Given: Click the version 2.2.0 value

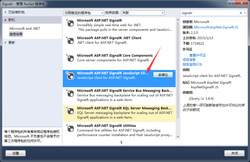Looking at the screenshot, I should click(x=194, y=33).
